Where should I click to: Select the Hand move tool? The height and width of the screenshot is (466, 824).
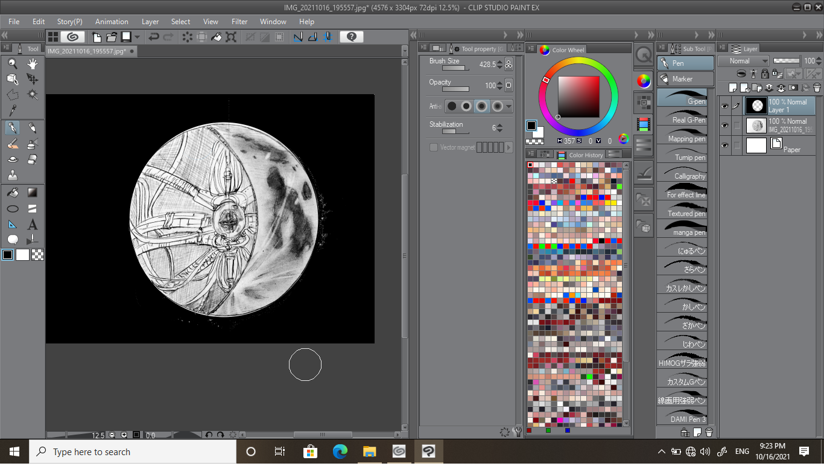33,63
